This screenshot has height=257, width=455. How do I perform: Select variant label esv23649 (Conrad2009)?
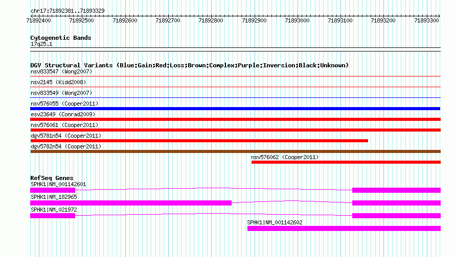point(63,114)
